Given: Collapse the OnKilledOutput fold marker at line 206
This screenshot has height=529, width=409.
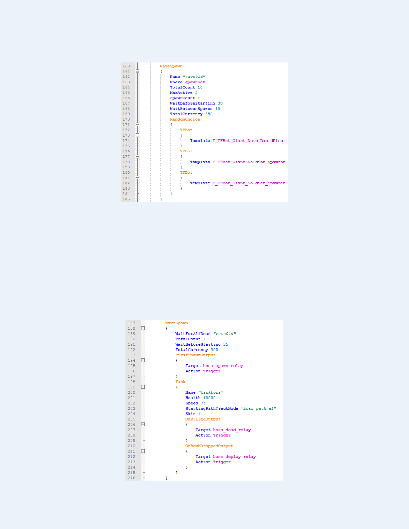Looking at the screenshot, I should click(x=143, y=424).
